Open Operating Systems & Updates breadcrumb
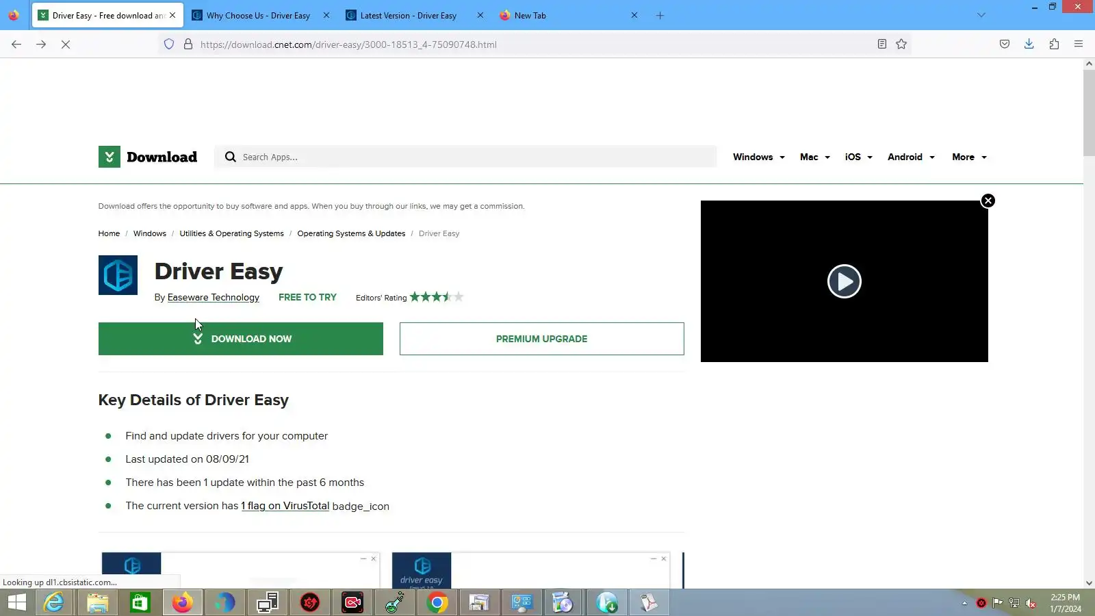 [351, 234]
